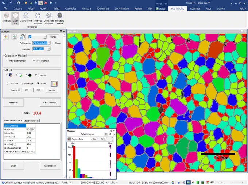This screenshot has width=248, height=185.
Task: Click the Threshold lower value field 159
Action: pyautogui.click(x=27, y=90)
